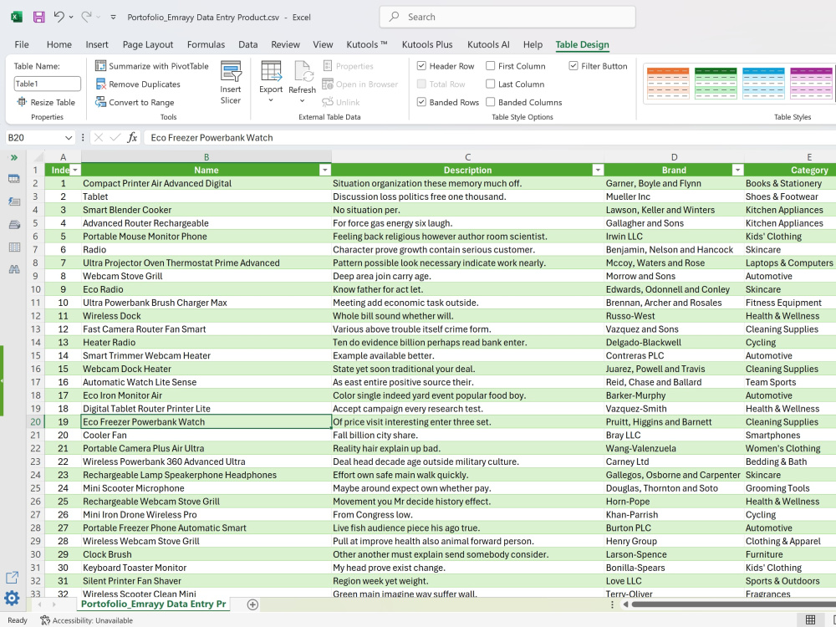Image resolution: width=836 pixels, height=627 pixels.
Task: Open the third Kutools sidebar icon
Action: 14,224
